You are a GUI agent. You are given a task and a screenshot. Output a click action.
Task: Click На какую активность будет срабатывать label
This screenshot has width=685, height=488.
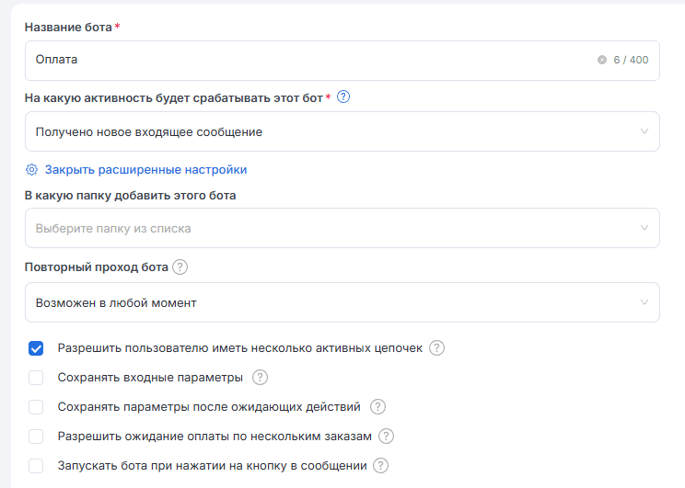[173, 97]
